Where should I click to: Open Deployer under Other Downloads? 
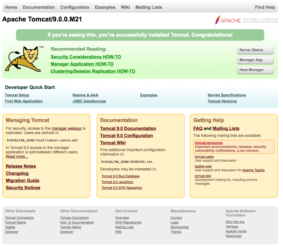click(12, 232)
